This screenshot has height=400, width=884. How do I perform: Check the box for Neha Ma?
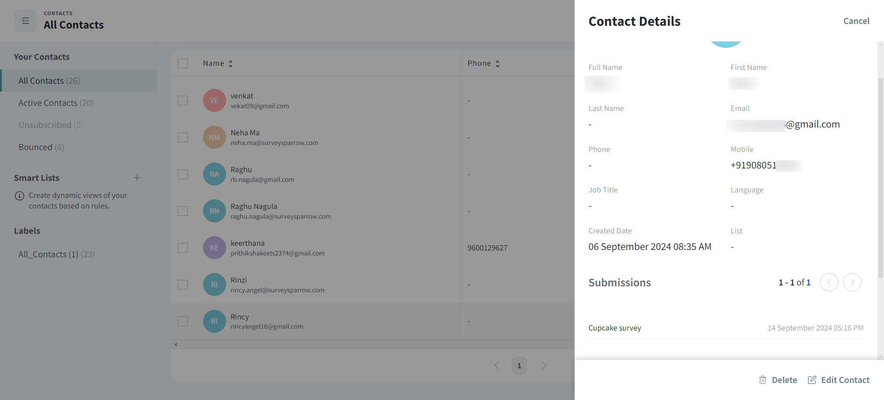tap(183, 137)
